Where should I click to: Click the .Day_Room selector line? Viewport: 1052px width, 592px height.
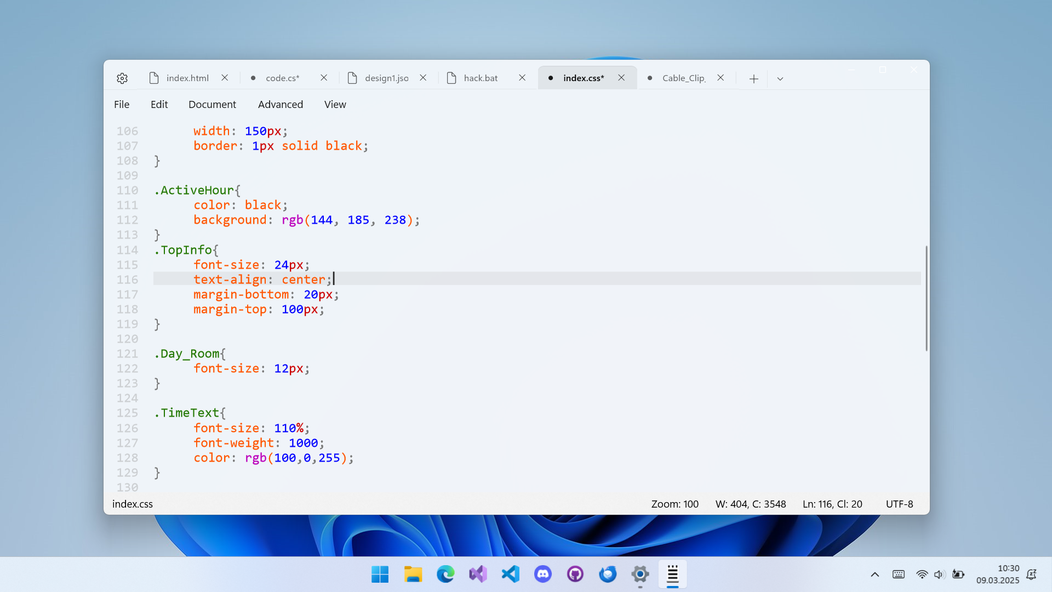click(x=190, y=354)
